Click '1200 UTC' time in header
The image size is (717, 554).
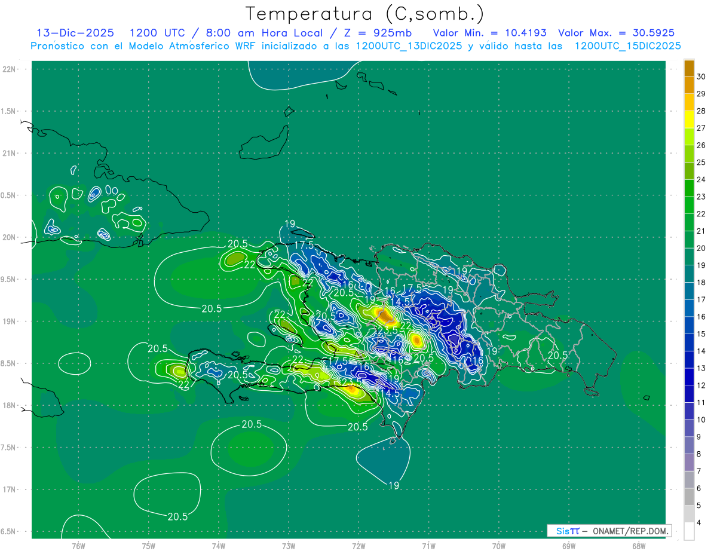coord(158,33)
